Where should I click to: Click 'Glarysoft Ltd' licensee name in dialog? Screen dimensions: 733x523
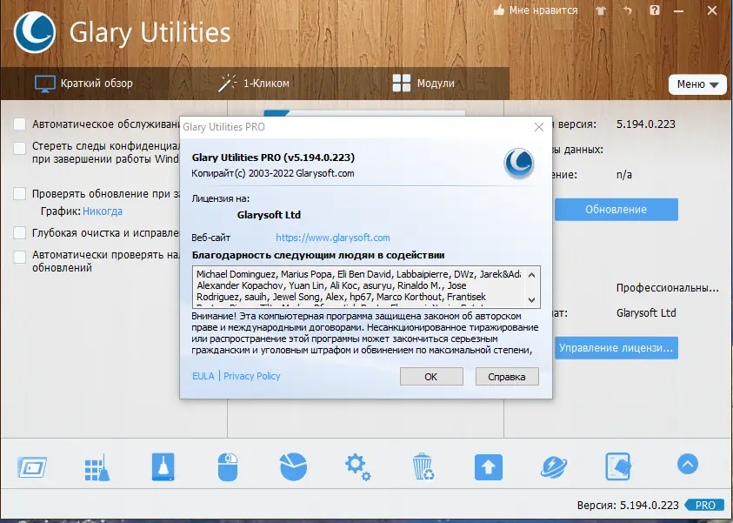pyautogui.click(x=269, y=215)
